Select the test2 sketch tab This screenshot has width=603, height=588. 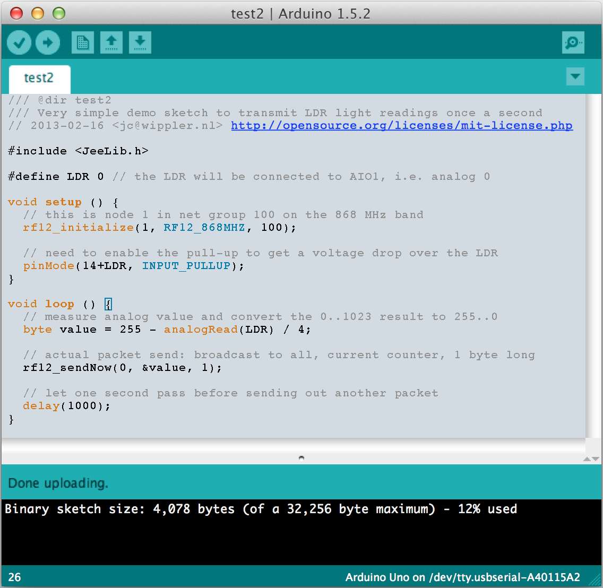[x=40, y=79]
